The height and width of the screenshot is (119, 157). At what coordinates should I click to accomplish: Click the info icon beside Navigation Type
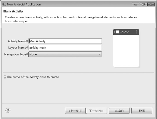point(27,54)
